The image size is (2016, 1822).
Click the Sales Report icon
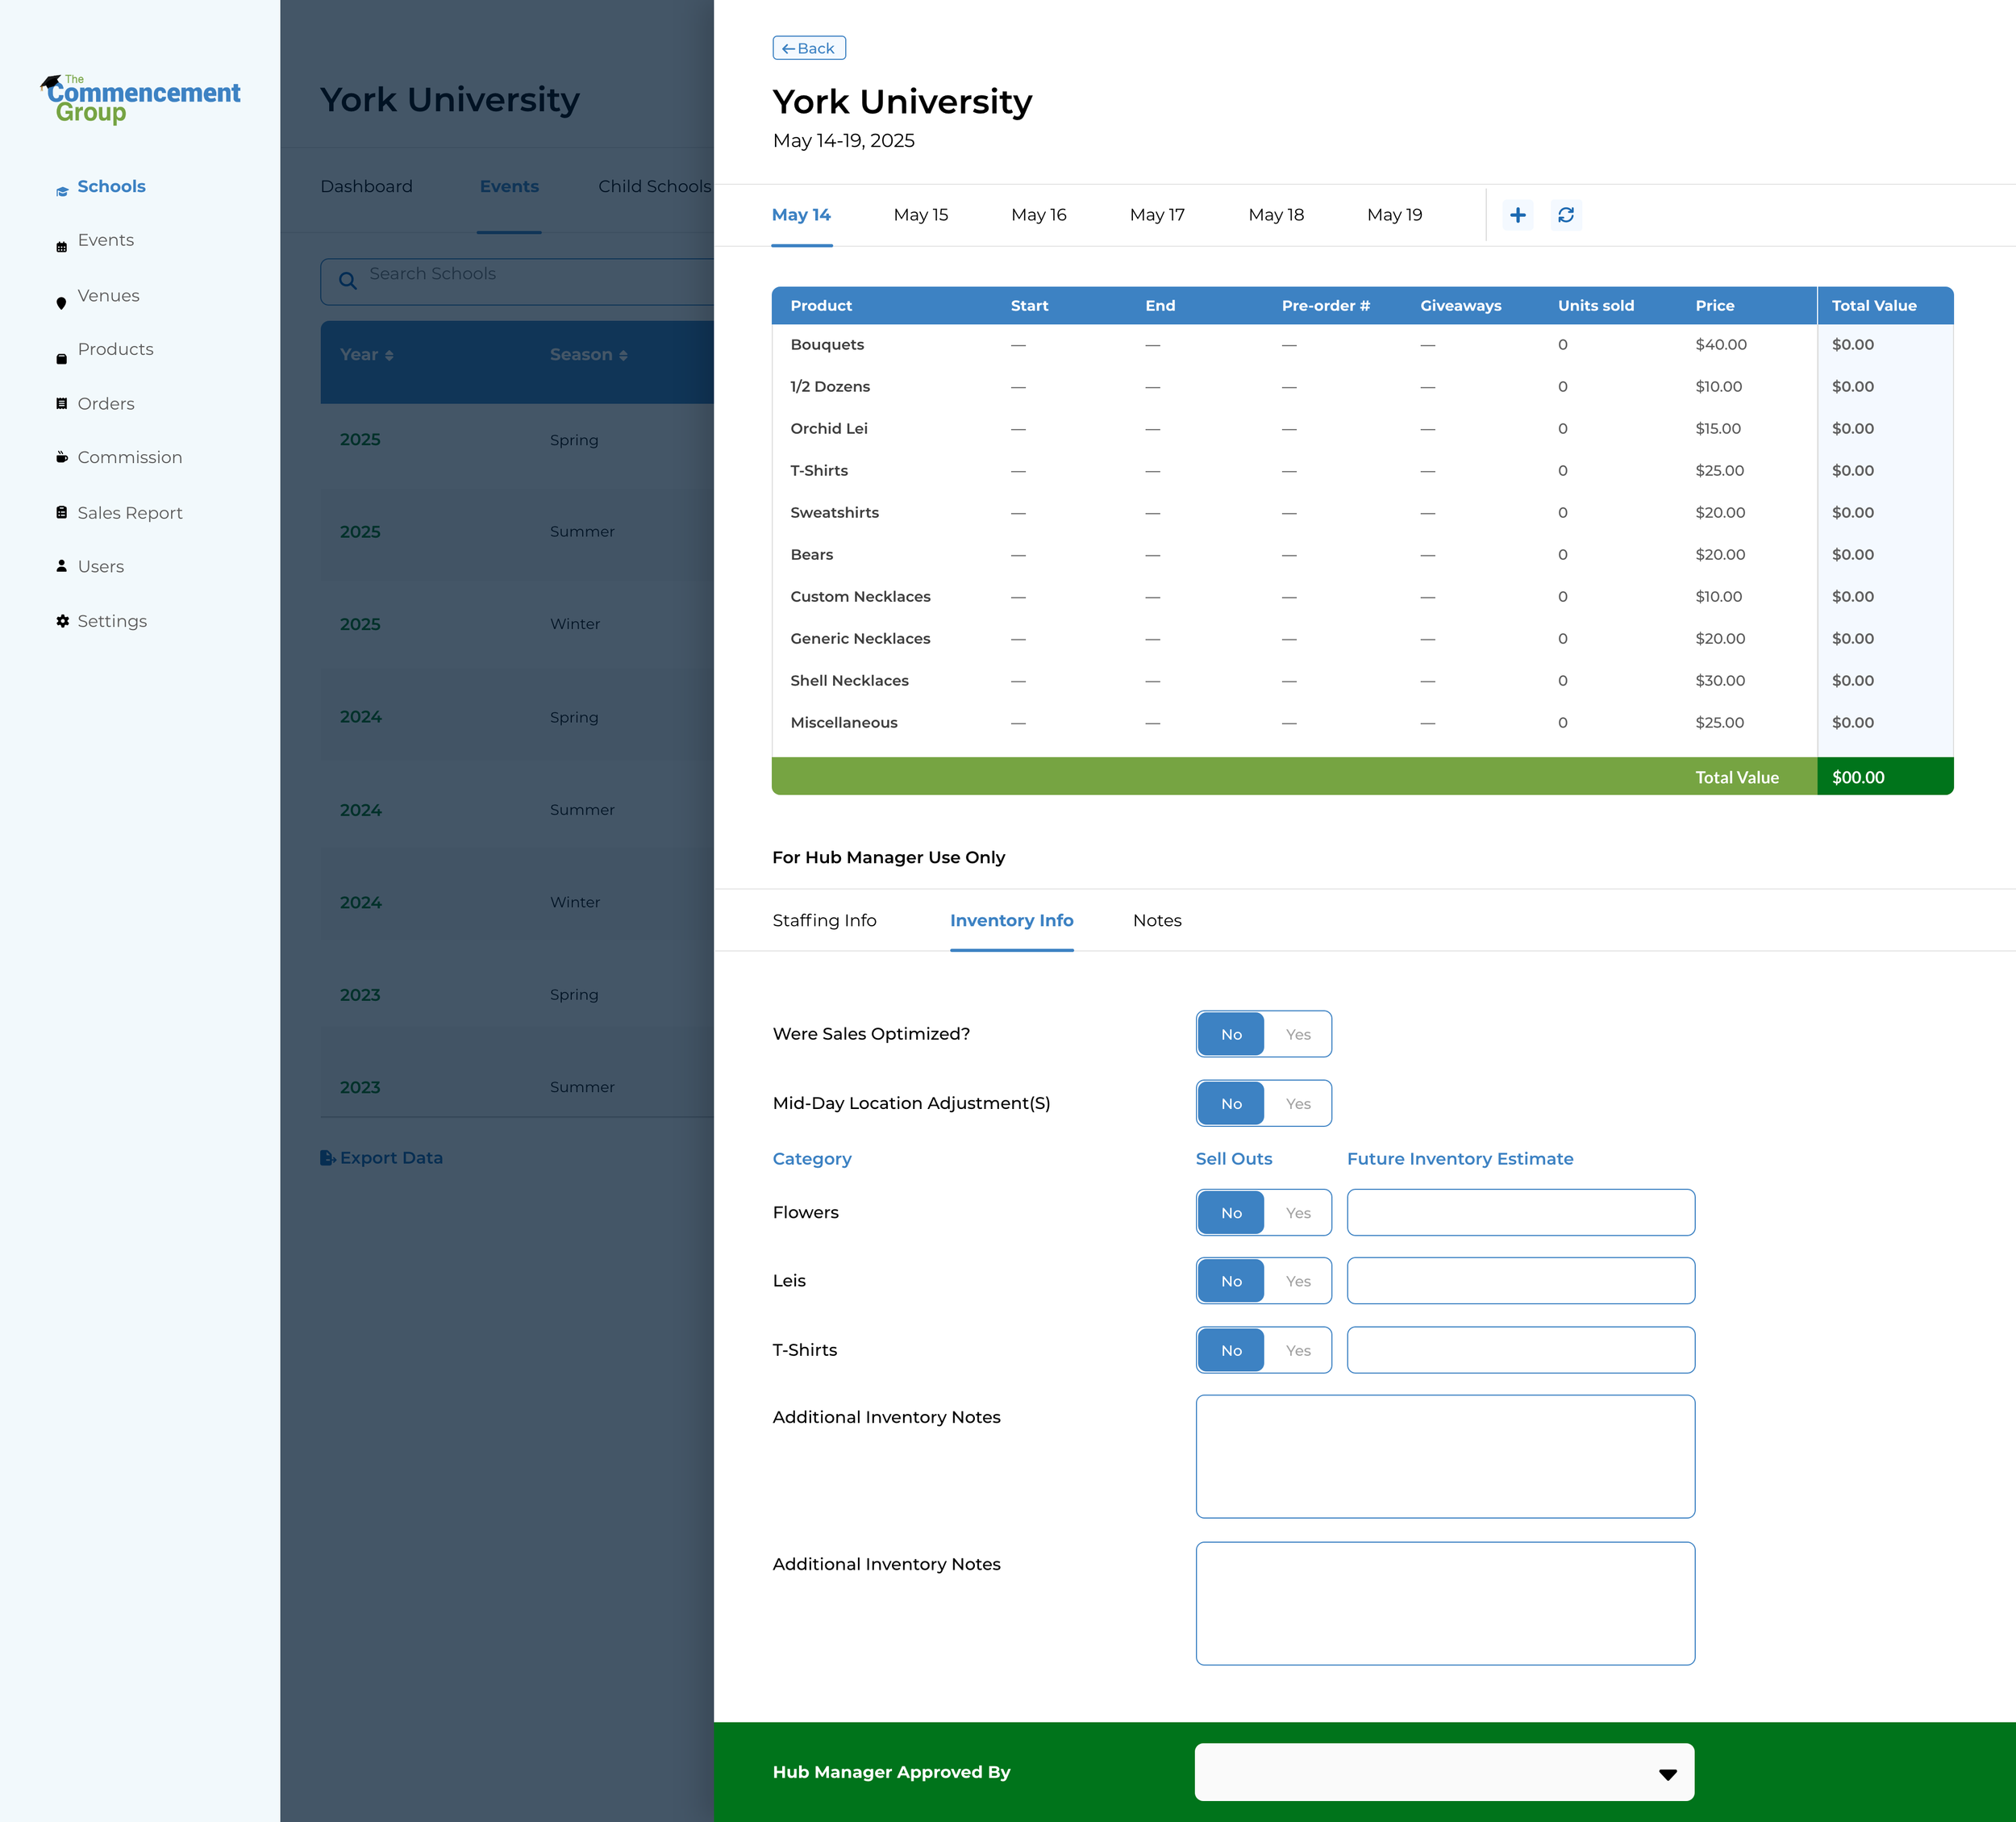pos(62,513)
